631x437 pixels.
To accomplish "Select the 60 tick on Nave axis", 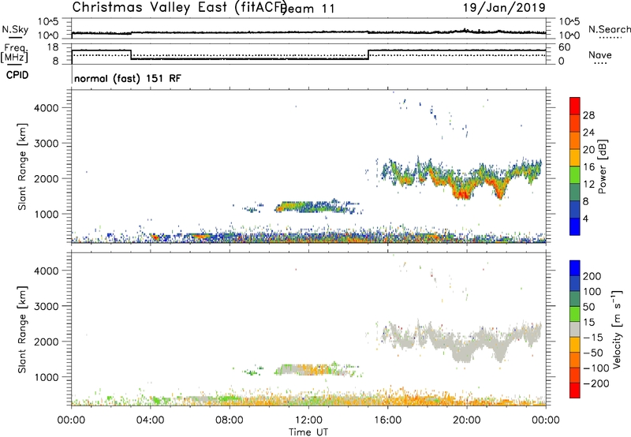I will pos(564,47).
